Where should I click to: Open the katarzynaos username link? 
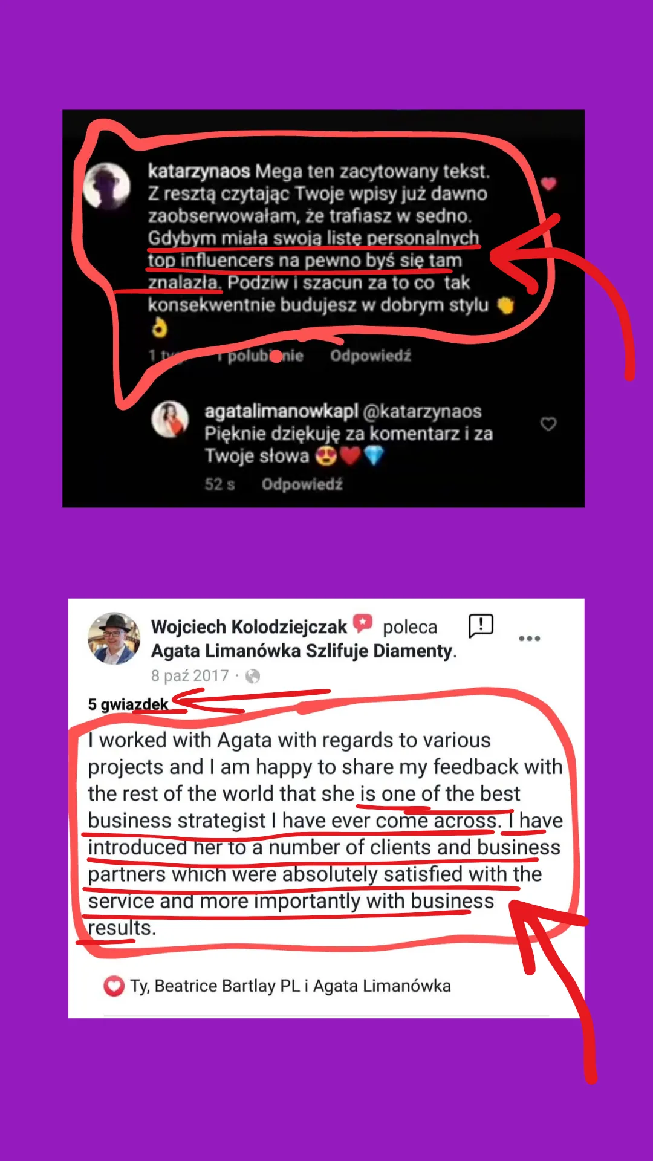coord(199,172)
